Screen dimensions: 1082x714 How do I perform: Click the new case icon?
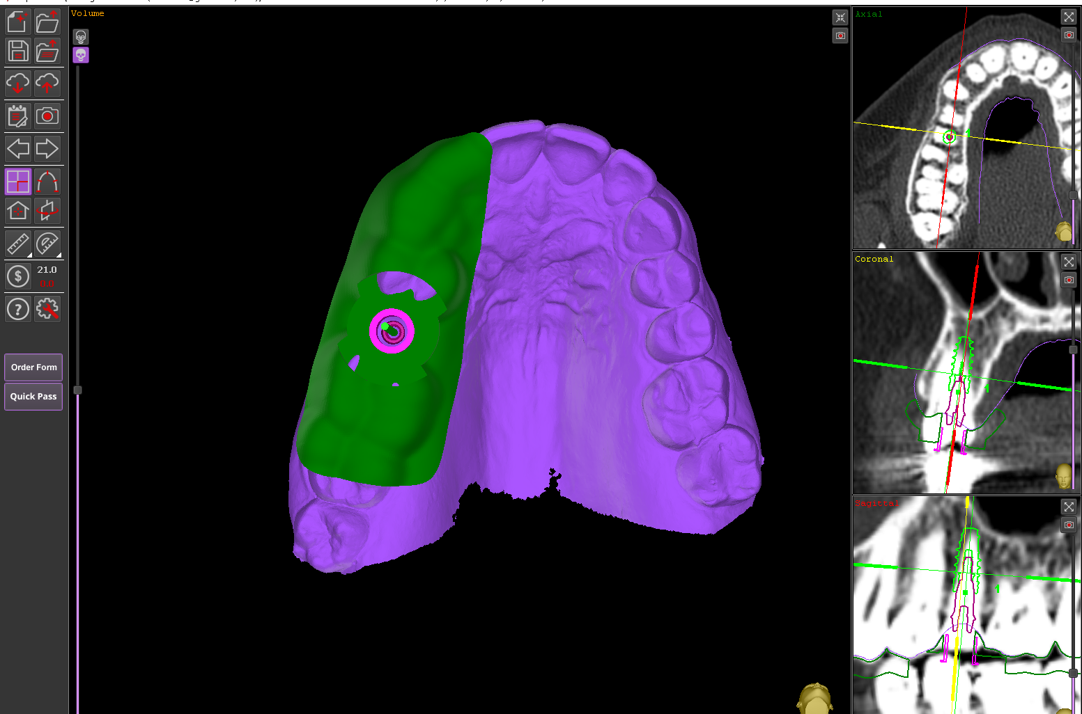[x=18, y=22]
